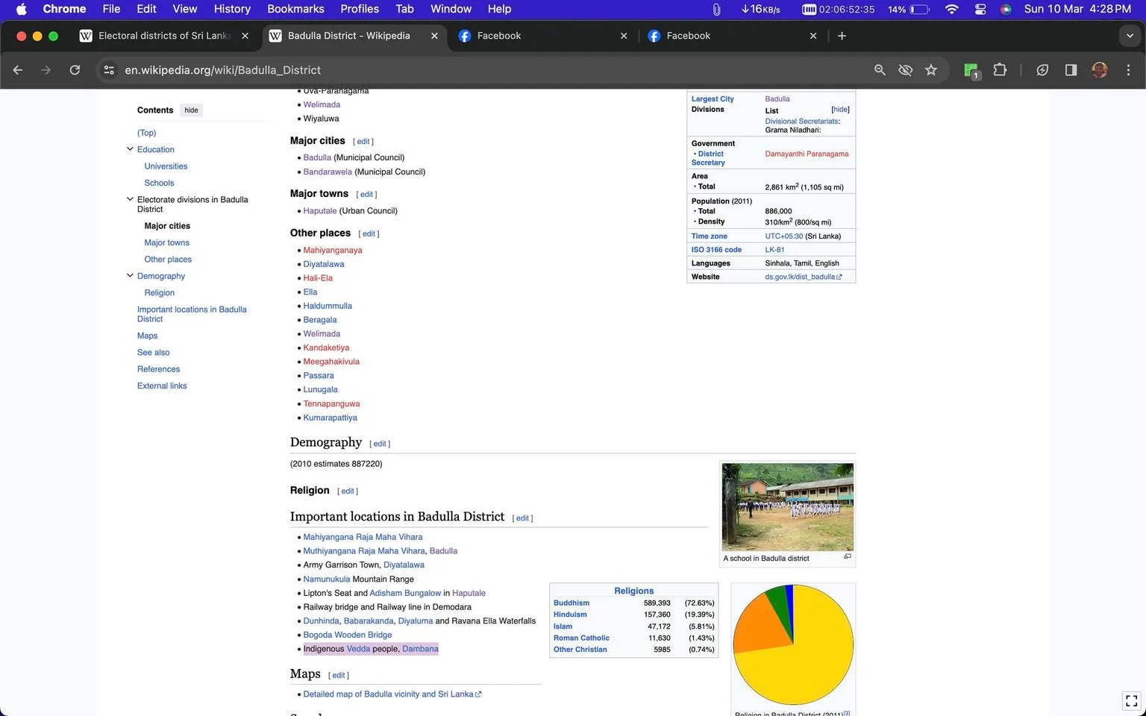The image size is (1146, 716).
Task: Open the Apple menu
Action: click(21, 9)
